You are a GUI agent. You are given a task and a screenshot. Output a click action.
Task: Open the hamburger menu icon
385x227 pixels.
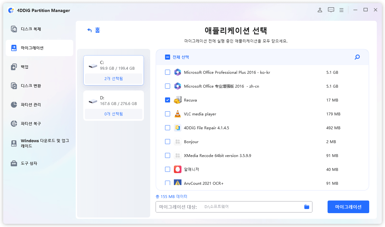[341, 10]
